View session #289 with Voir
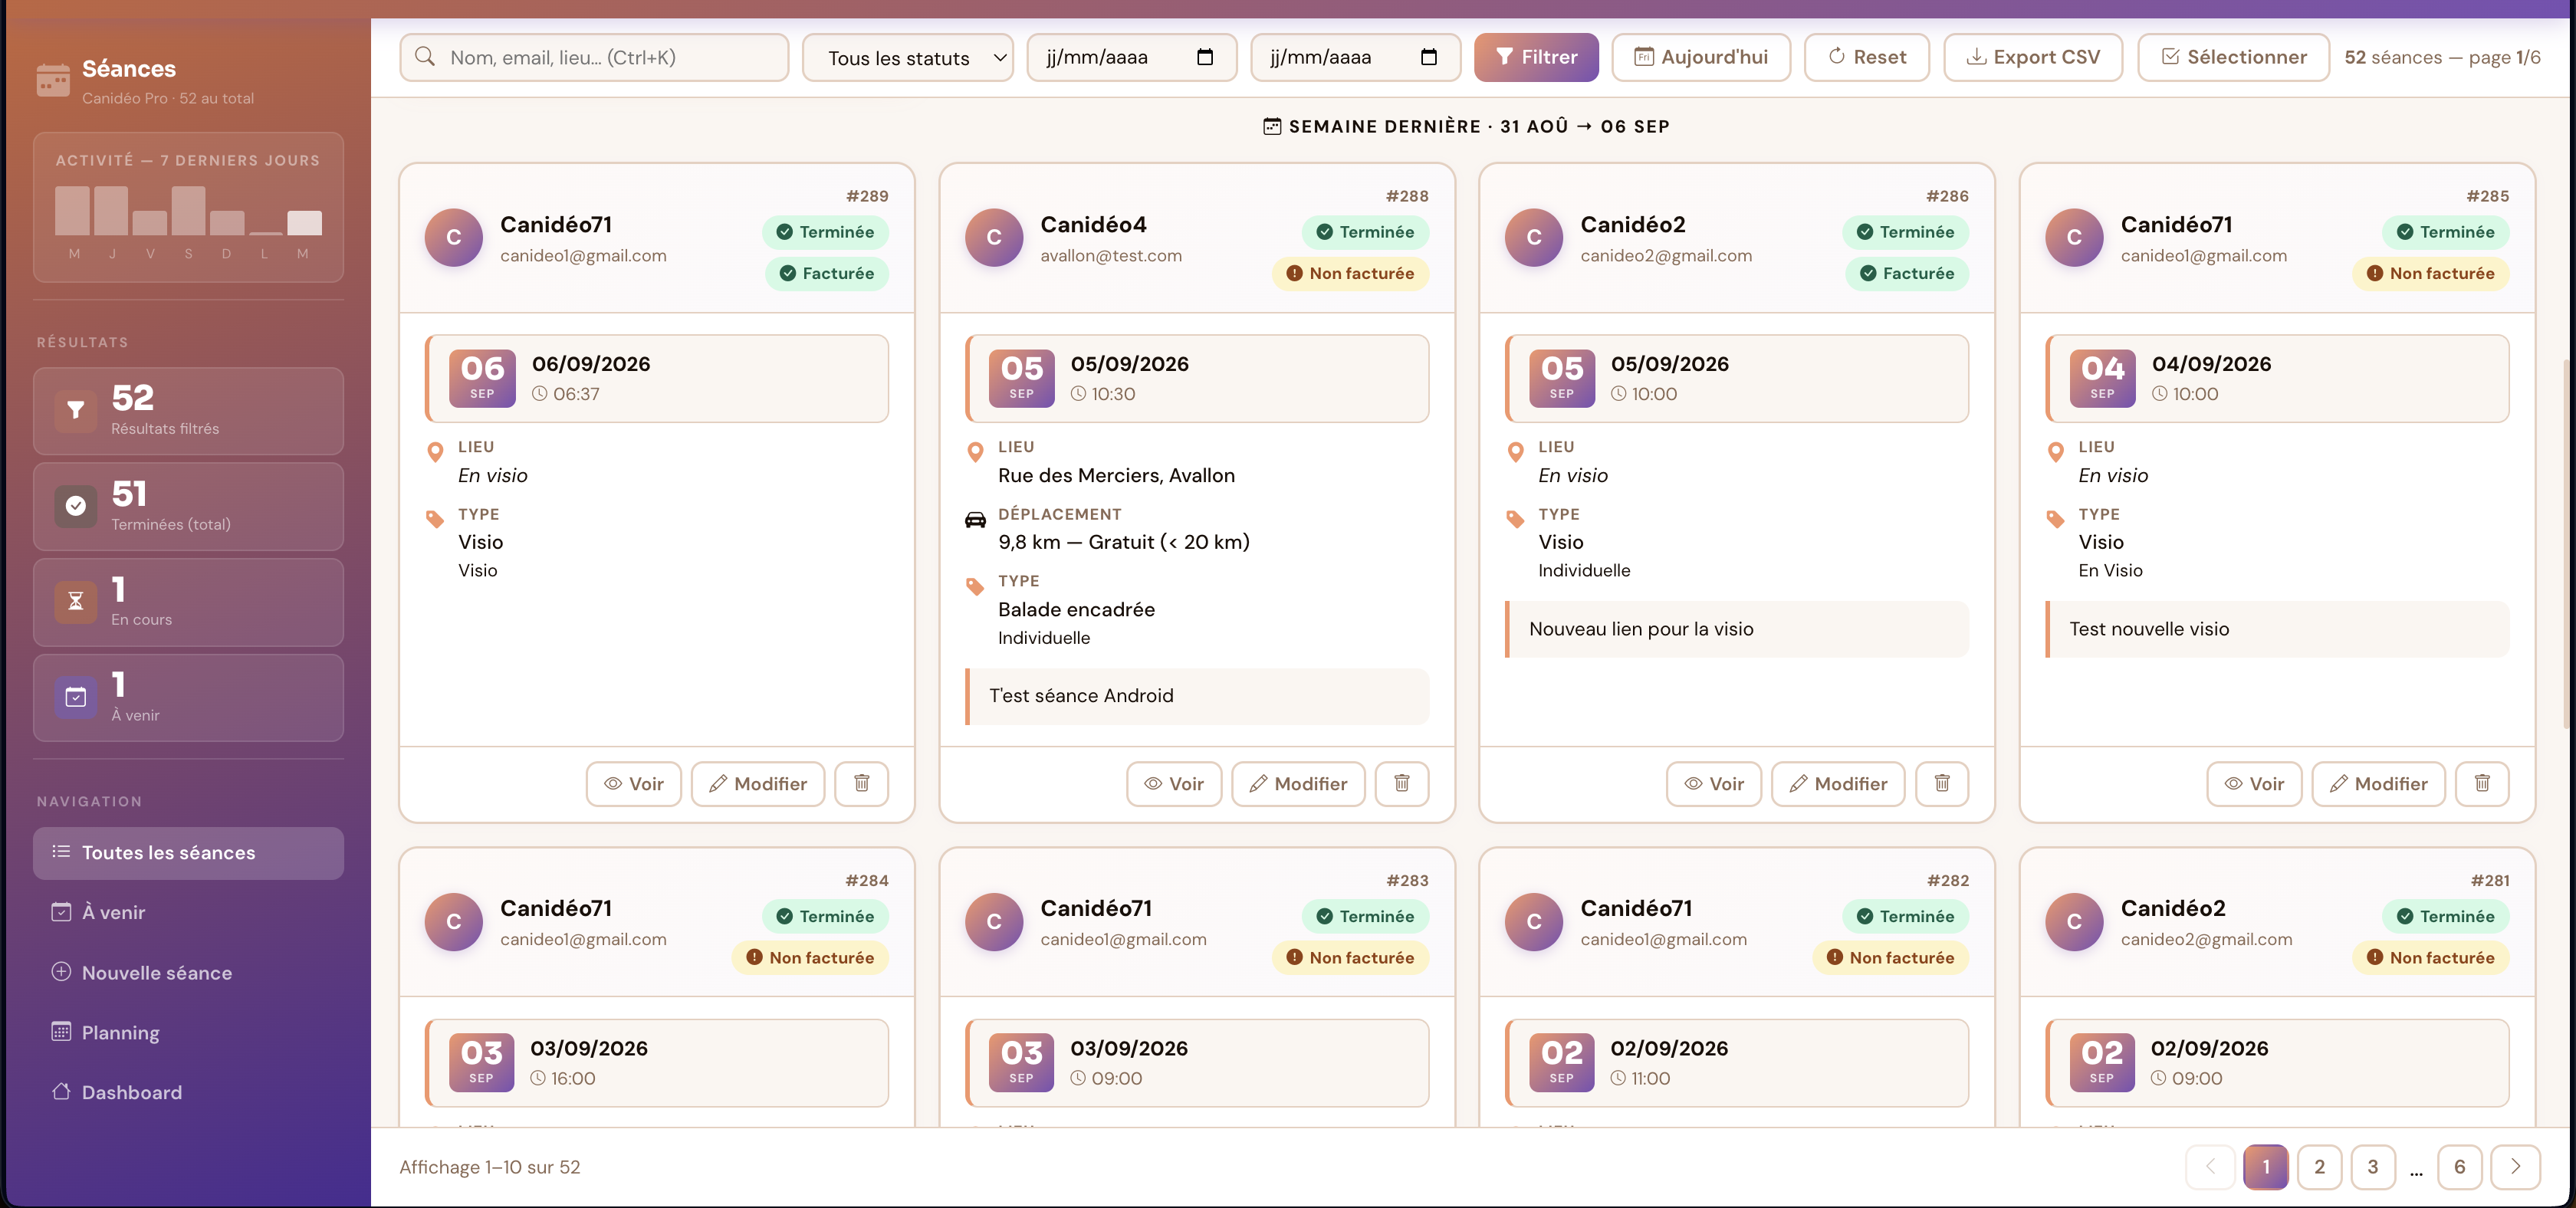 coord(633,784)
